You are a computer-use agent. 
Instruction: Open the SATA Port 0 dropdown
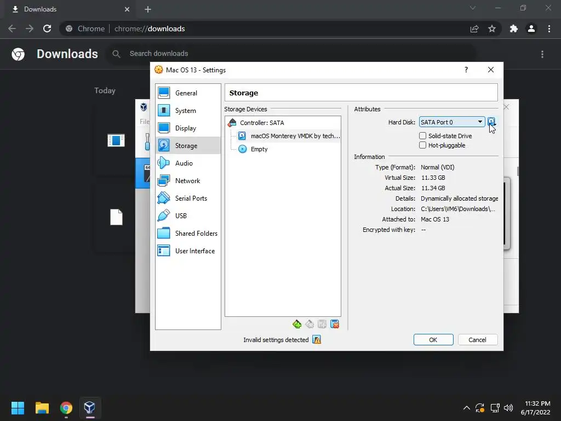click(452, 122)
